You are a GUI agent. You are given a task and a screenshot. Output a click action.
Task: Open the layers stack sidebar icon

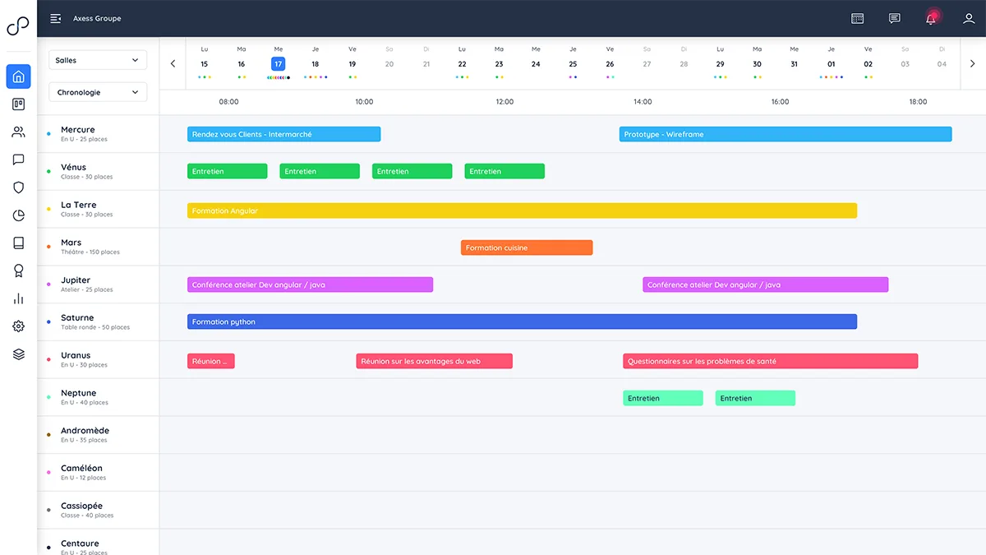click(x=18, y=354)
